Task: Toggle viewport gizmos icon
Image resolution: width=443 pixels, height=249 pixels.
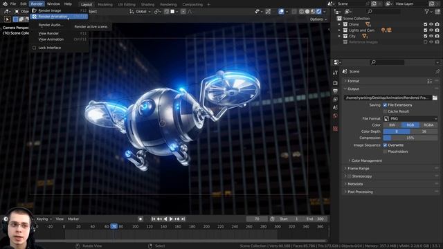Action: 268,12
